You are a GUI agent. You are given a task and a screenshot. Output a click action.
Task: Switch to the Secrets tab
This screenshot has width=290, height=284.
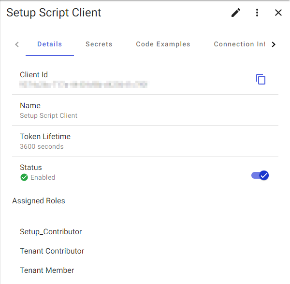[99, 44]
